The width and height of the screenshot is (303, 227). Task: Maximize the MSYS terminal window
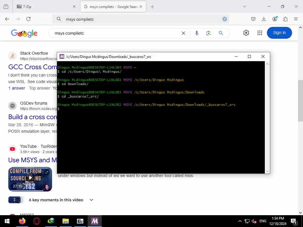click(x=249, y=56)
